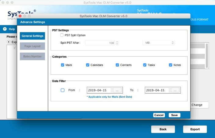Save the Advance Settings
Screen dimensions: 215x138
tap(174, 115)
